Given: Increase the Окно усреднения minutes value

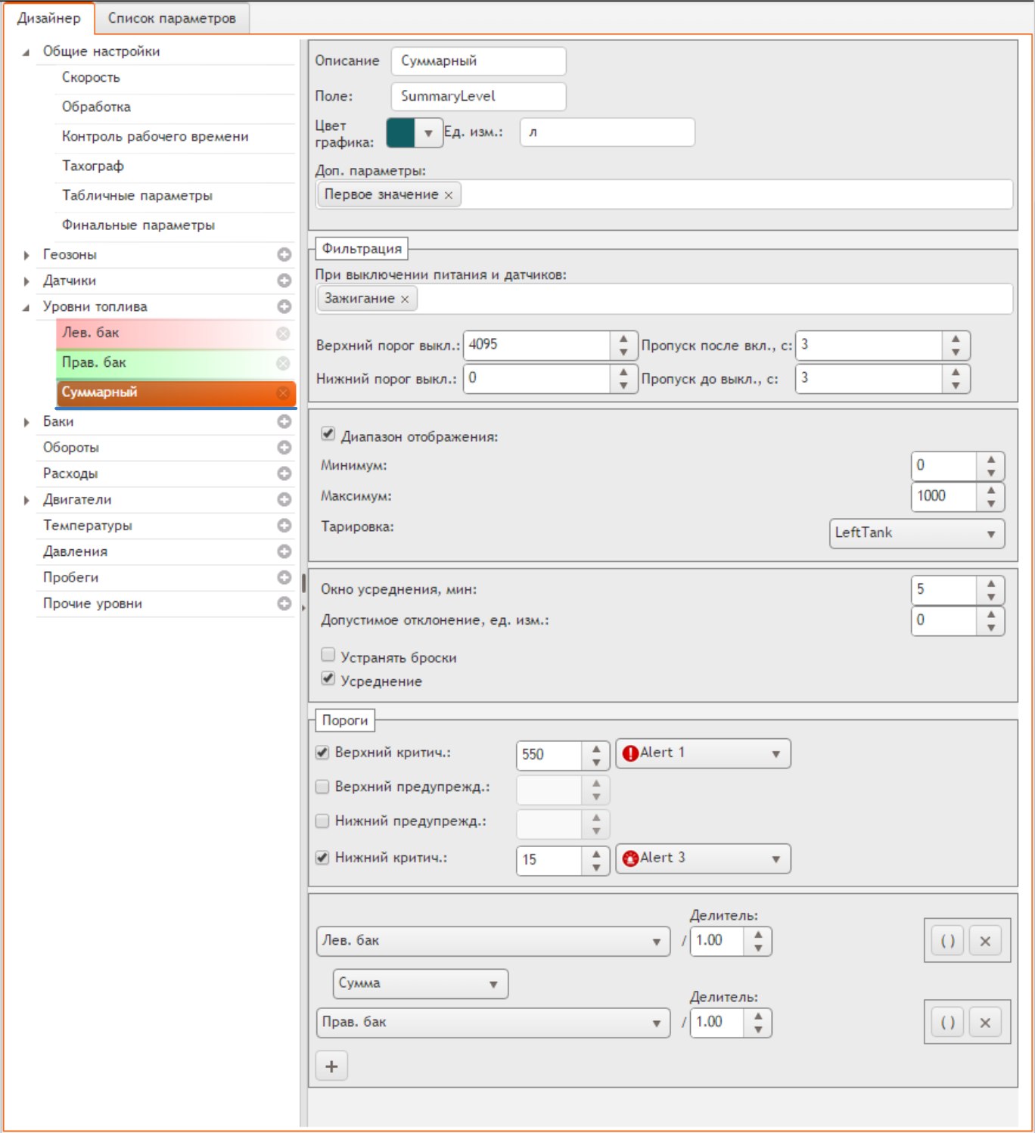Looking at the screenshot, I should (990, 583).
